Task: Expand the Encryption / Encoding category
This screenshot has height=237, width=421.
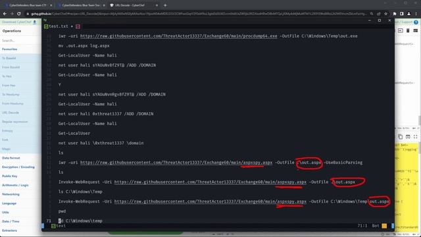Action: pyautogui.click(x=20, y=167)
